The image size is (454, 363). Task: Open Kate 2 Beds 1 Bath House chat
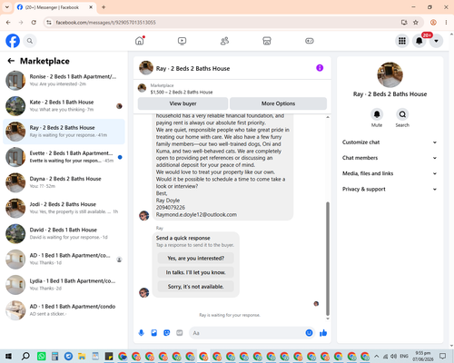click(x=64, y=106)
